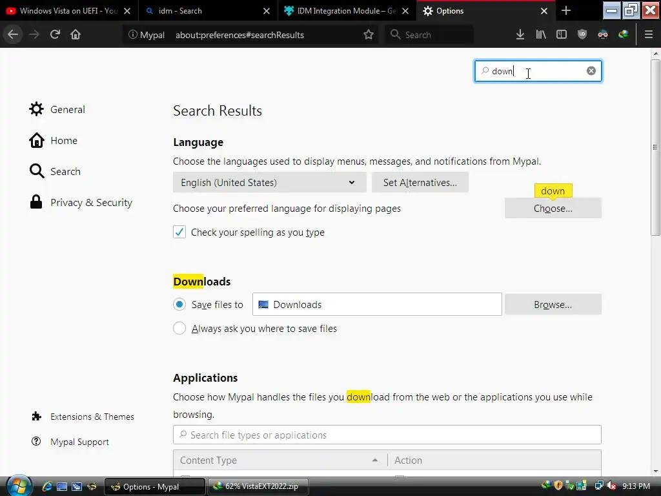Open Privacy & Security preferences category
The height and width of the screenshot is (496, 661).
pos(81,202)
